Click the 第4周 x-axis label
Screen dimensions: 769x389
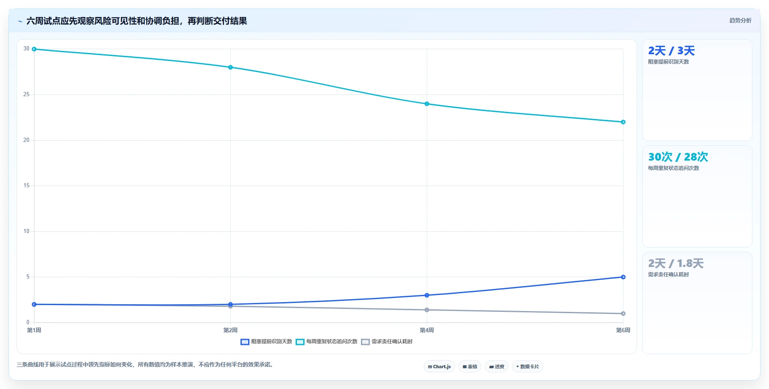pyautogui.click(x=427, y=330)
